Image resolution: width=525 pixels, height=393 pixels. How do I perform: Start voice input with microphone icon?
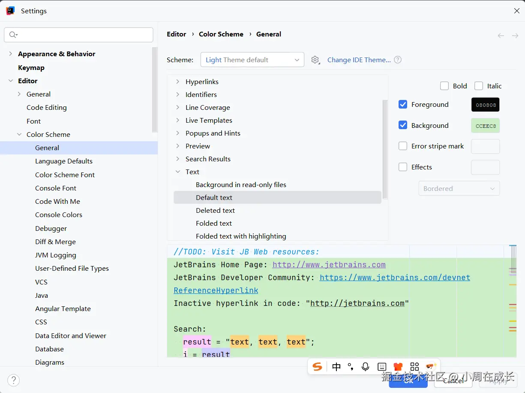pyautogui.click(x=366, y=366)
